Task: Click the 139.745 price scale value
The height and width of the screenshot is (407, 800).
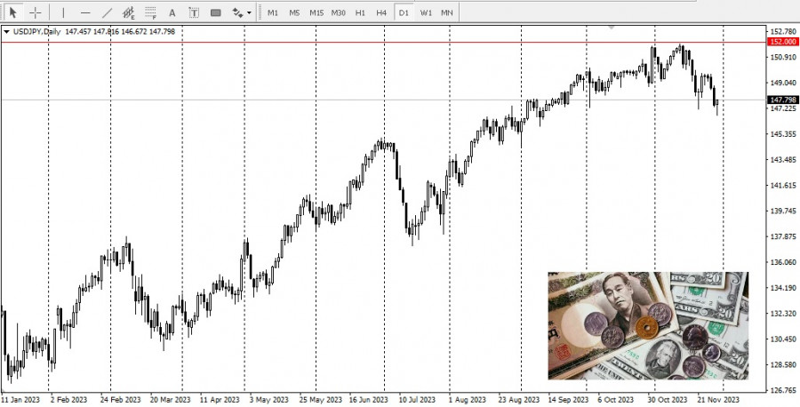Action: point(782,211)
